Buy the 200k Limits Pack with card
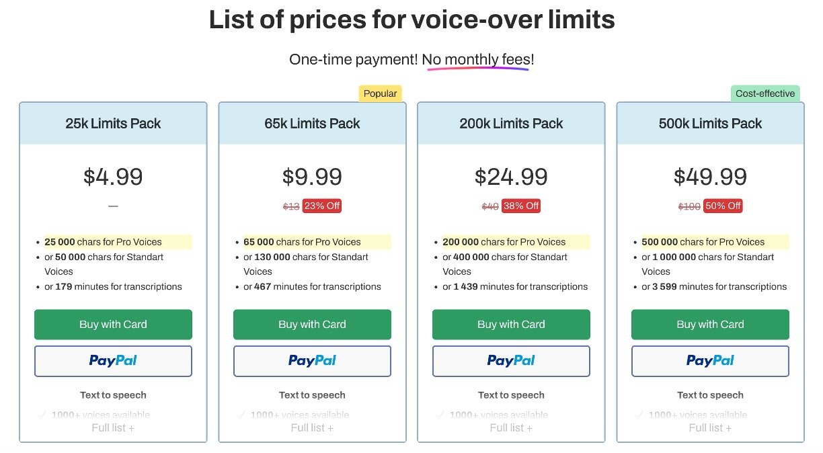 pyautogui.click(x=511, y=324)
